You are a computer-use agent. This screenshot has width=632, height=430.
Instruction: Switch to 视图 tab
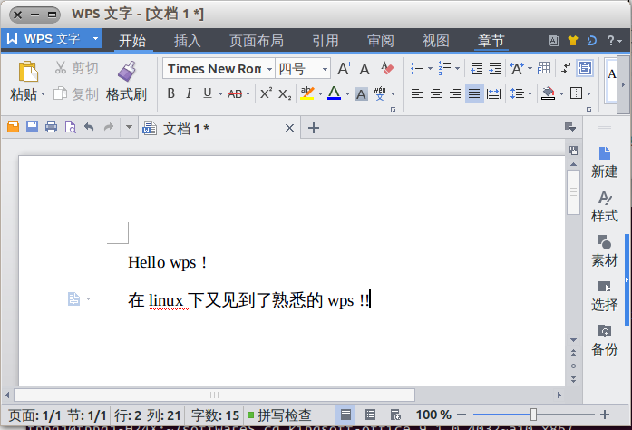coord(436,41)
